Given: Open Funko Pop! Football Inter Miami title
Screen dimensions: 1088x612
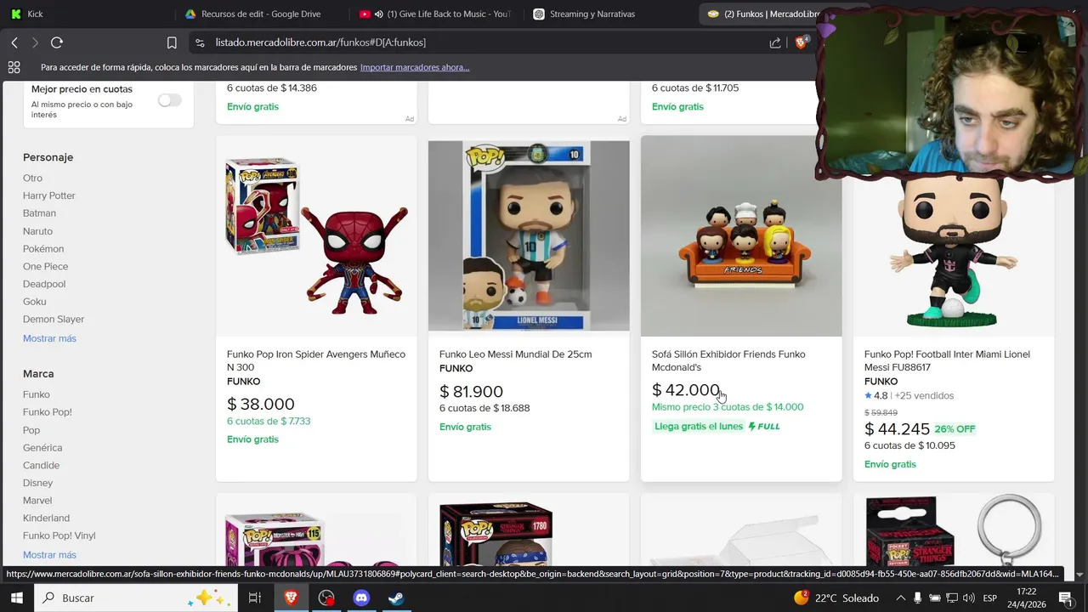Looking at the screenshot, I should pos(947,360).
